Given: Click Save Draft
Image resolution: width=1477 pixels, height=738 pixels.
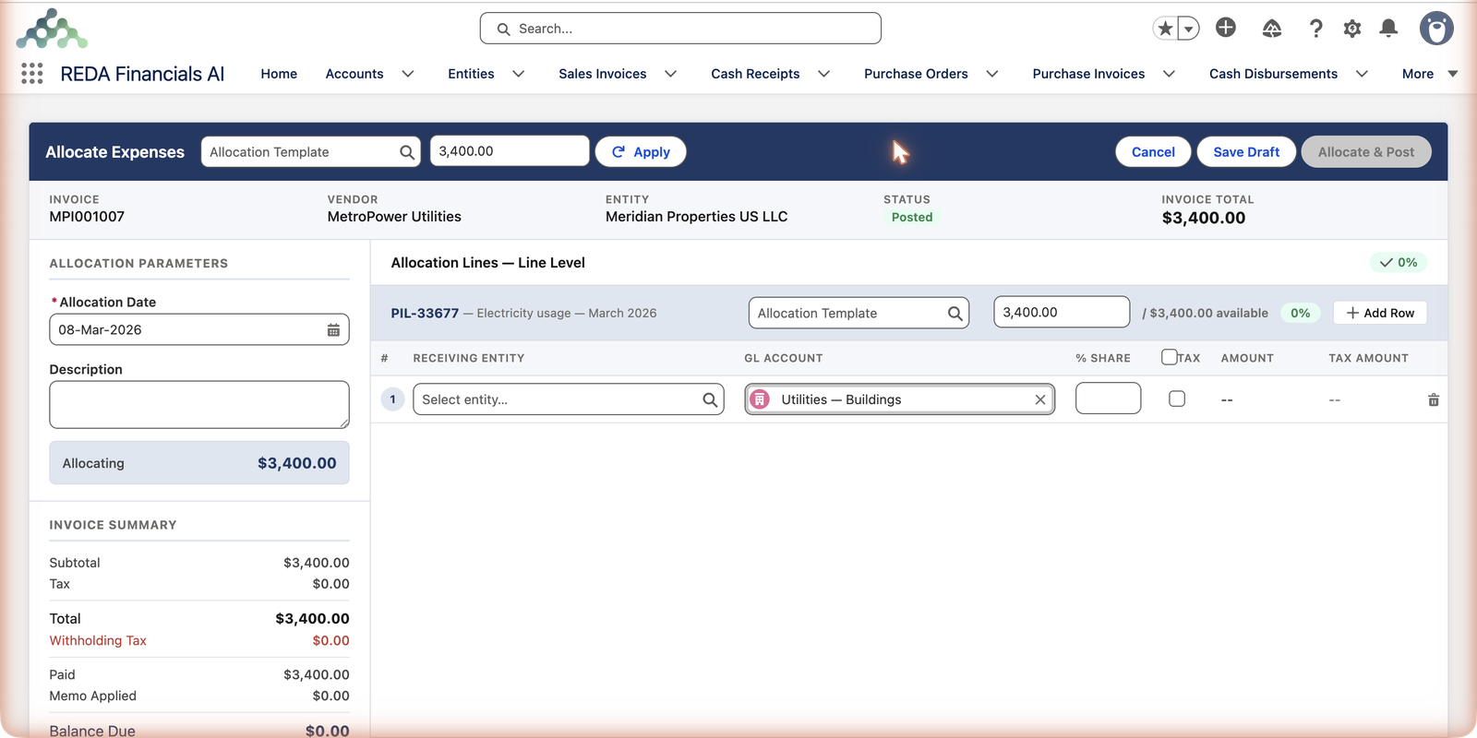Looking at the screenshot, I should 1246,152.
